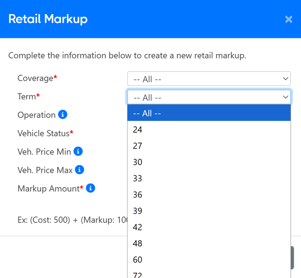Collapse the Term dropdown
This screenshot has height=278, width=301.
click(x=209, y=97)
